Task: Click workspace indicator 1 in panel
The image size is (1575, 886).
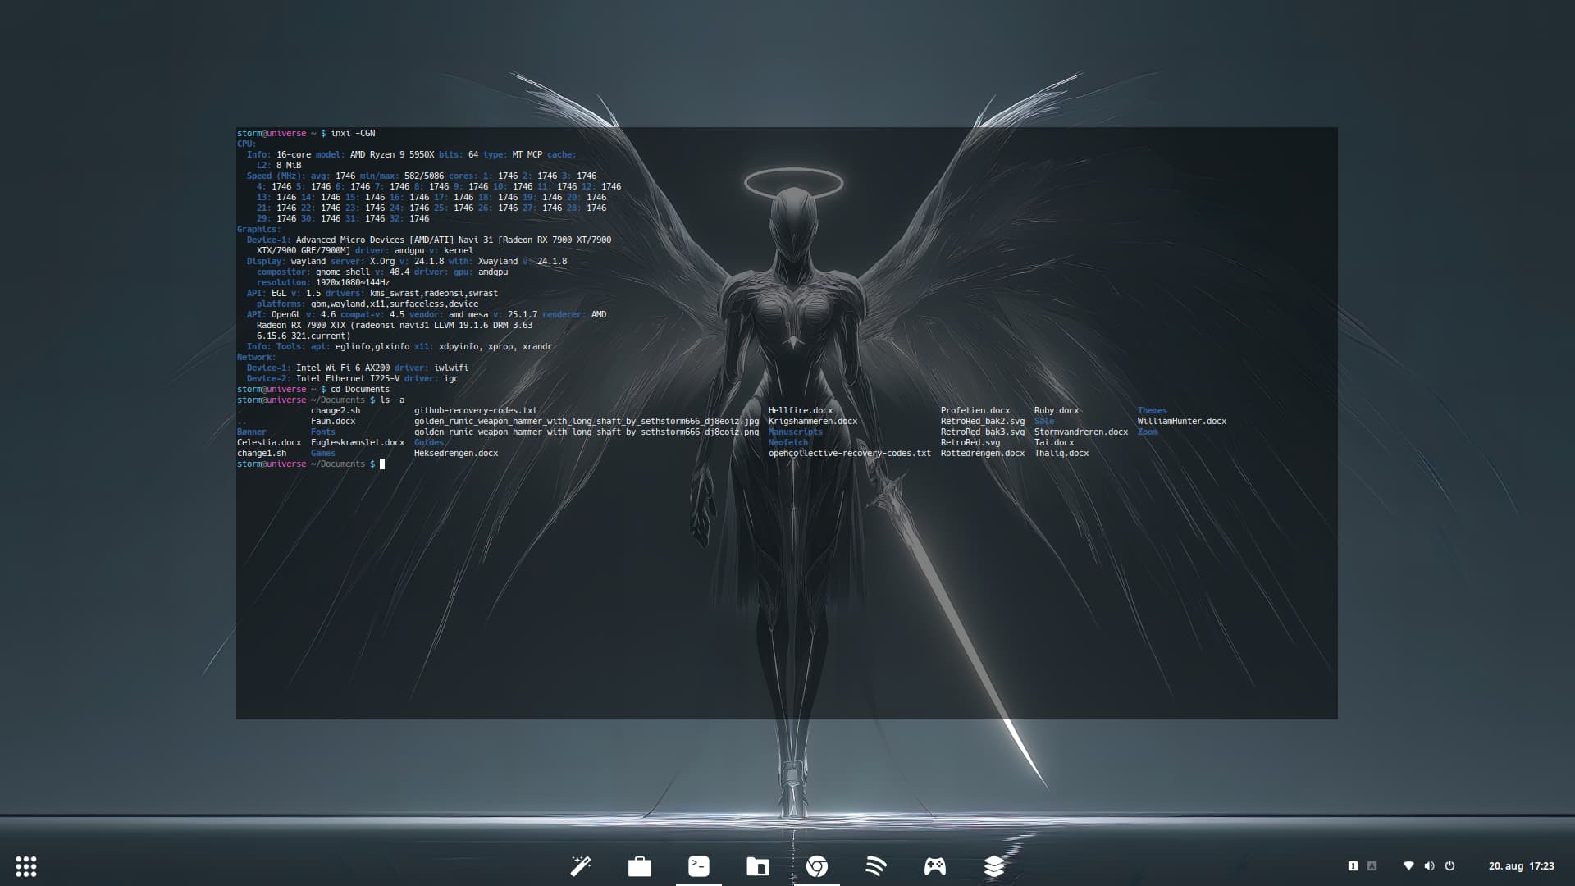Action: pyautogui.click(x=1353, y=866)
